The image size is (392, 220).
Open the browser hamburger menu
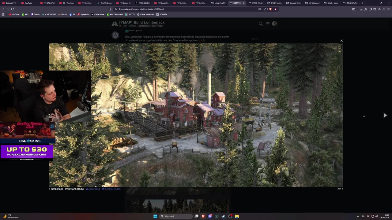(x=389, y=9)
